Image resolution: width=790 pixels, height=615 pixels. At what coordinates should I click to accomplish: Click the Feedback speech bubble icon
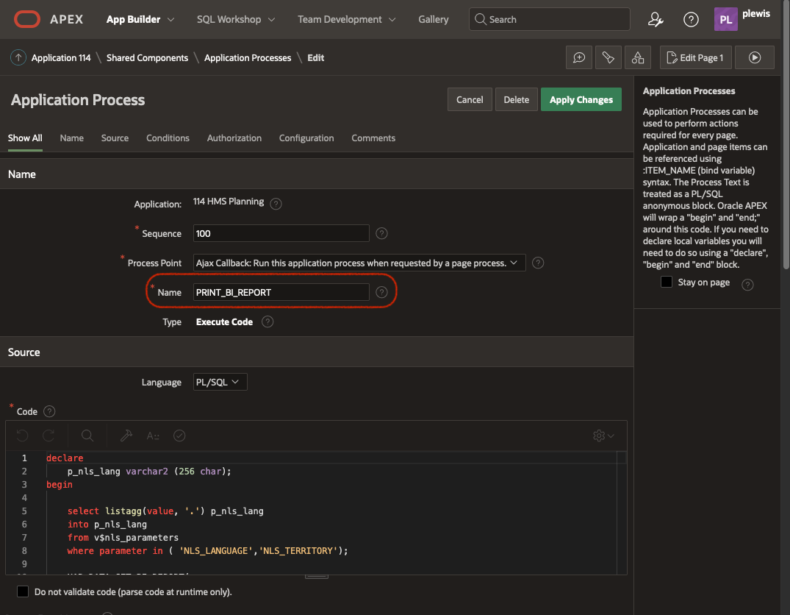pyautogui.click(x=579, y=57)
